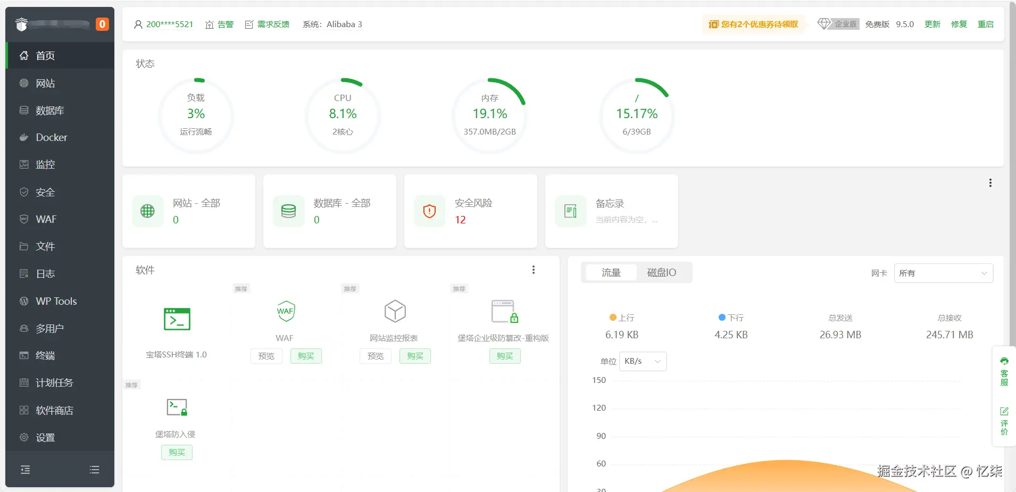Open the 安全风险 card showing 12
Viewport: 1016px width, 492px height.
coord(471,211)
